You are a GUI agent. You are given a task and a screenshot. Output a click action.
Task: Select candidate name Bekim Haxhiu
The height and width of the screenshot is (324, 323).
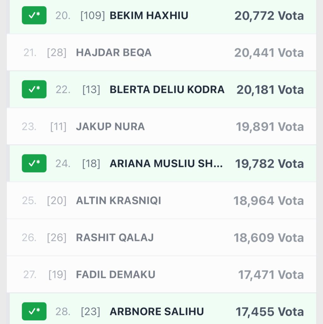coord(149,16)
